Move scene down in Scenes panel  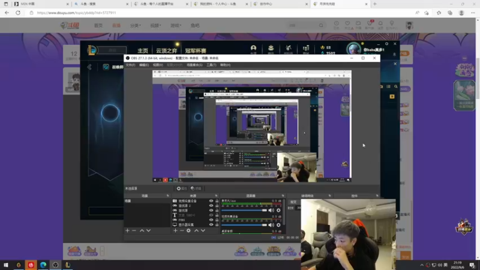coord(148,230)
